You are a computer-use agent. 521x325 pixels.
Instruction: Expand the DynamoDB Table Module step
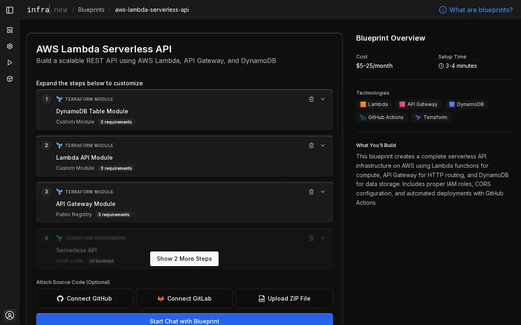click(x=323, y=99)
